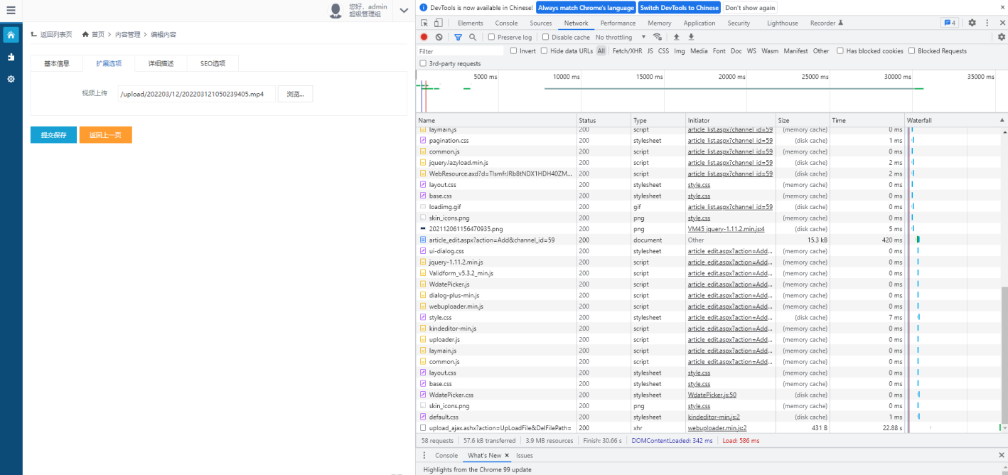Enable the Preserve log checkbox

click(491, 36)
